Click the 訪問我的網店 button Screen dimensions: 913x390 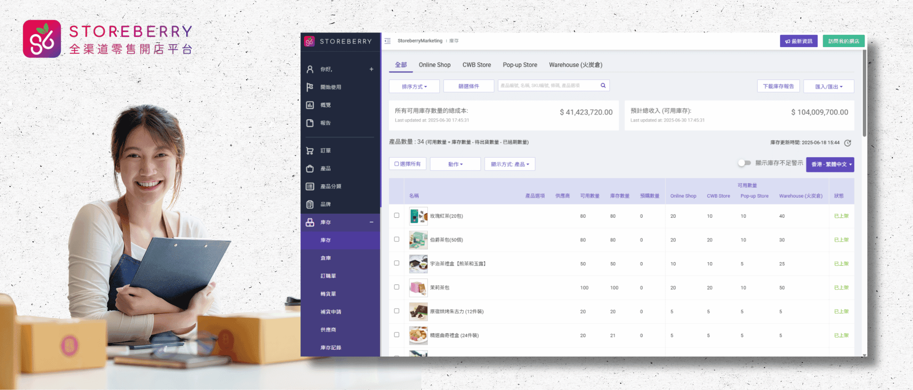pos(844,41)
